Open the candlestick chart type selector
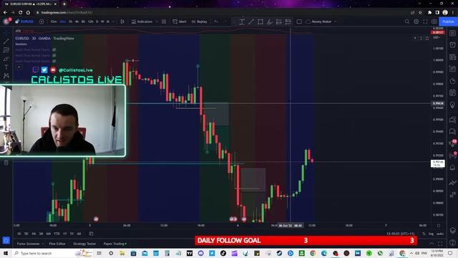Viewport: 458px width, 258px height. tap(122, 21)
